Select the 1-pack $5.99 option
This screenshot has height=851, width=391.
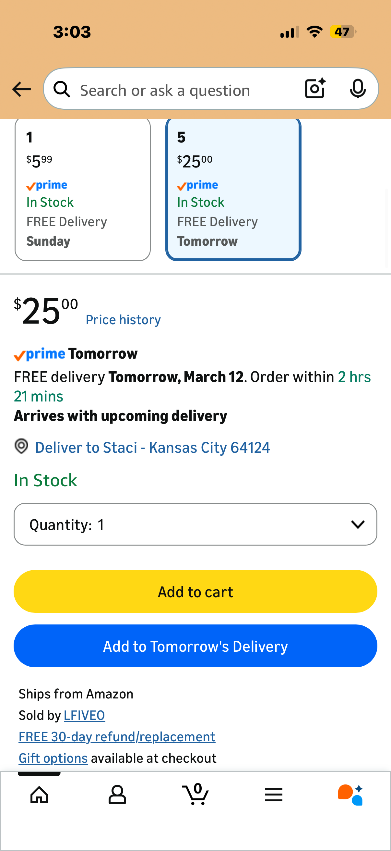[82, 189]
